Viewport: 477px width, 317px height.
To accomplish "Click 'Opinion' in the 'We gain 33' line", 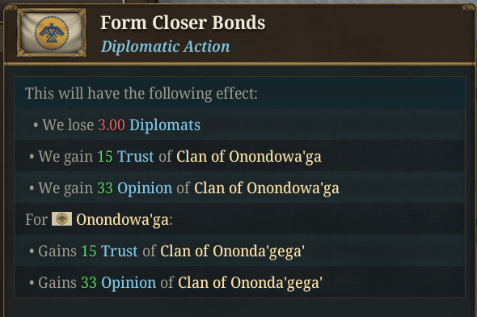I will (x=145, y=188).
